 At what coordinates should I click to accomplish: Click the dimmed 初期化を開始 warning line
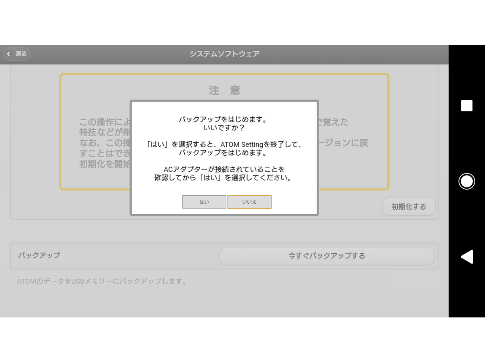point(104,164)
